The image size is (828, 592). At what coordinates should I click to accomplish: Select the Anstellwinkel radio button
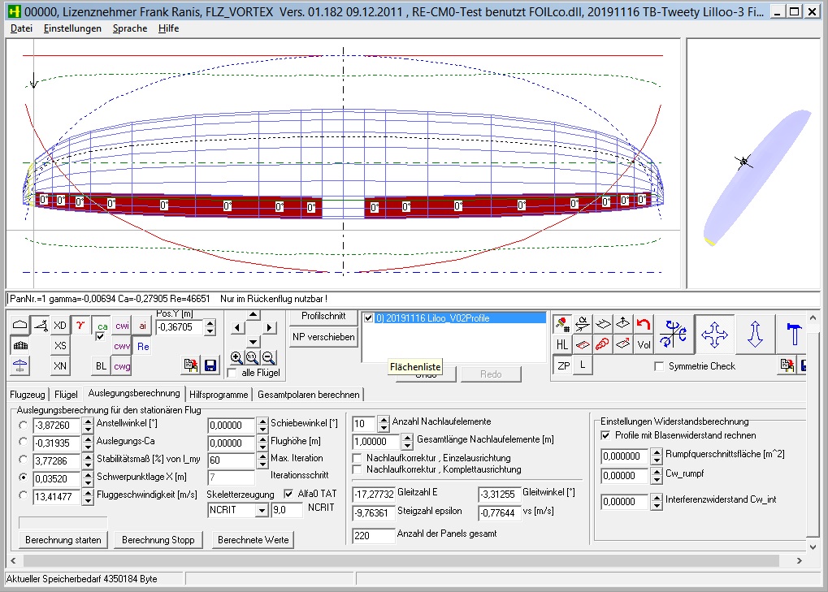tap(22, 425)
